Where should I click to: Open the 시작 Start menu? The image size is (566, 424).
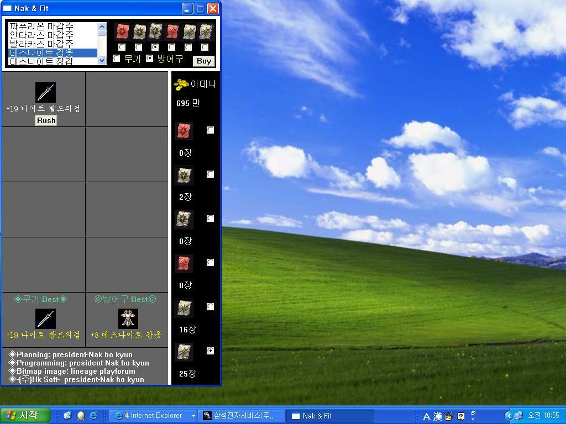tap(24, 416)
